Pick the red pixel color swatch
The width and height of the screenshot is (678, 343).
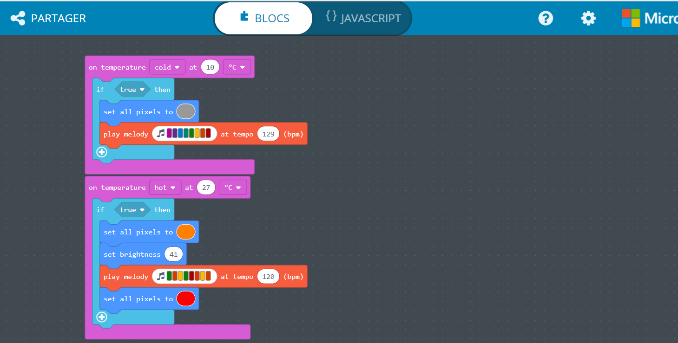pos(186,298)
